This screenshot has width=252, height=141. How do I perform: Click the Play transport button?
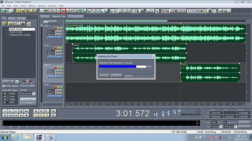10,111
